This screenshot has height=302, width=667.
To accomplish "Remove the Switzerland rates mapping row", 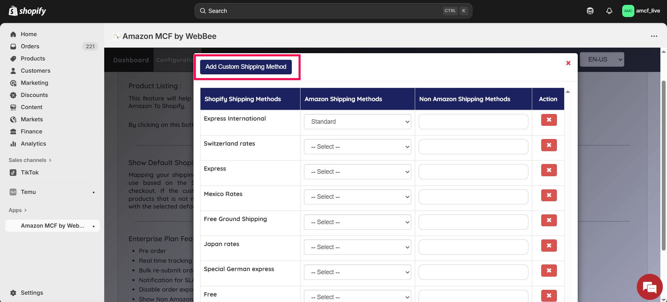I will coord(549,145).
